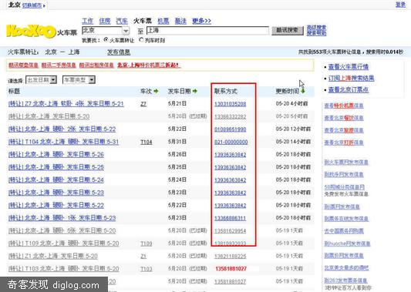Open listing 北京-上海 硬卧 发车日期 5-26

(x=56, y=154)
